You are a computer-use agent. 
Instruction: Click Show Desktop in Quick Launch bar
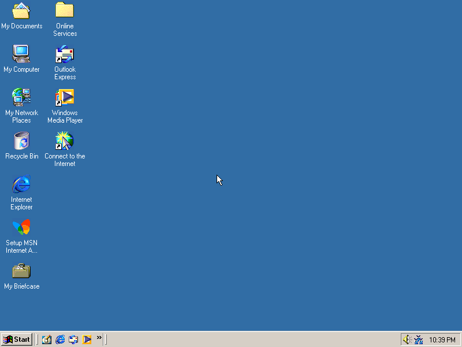[x=46, y=339]
